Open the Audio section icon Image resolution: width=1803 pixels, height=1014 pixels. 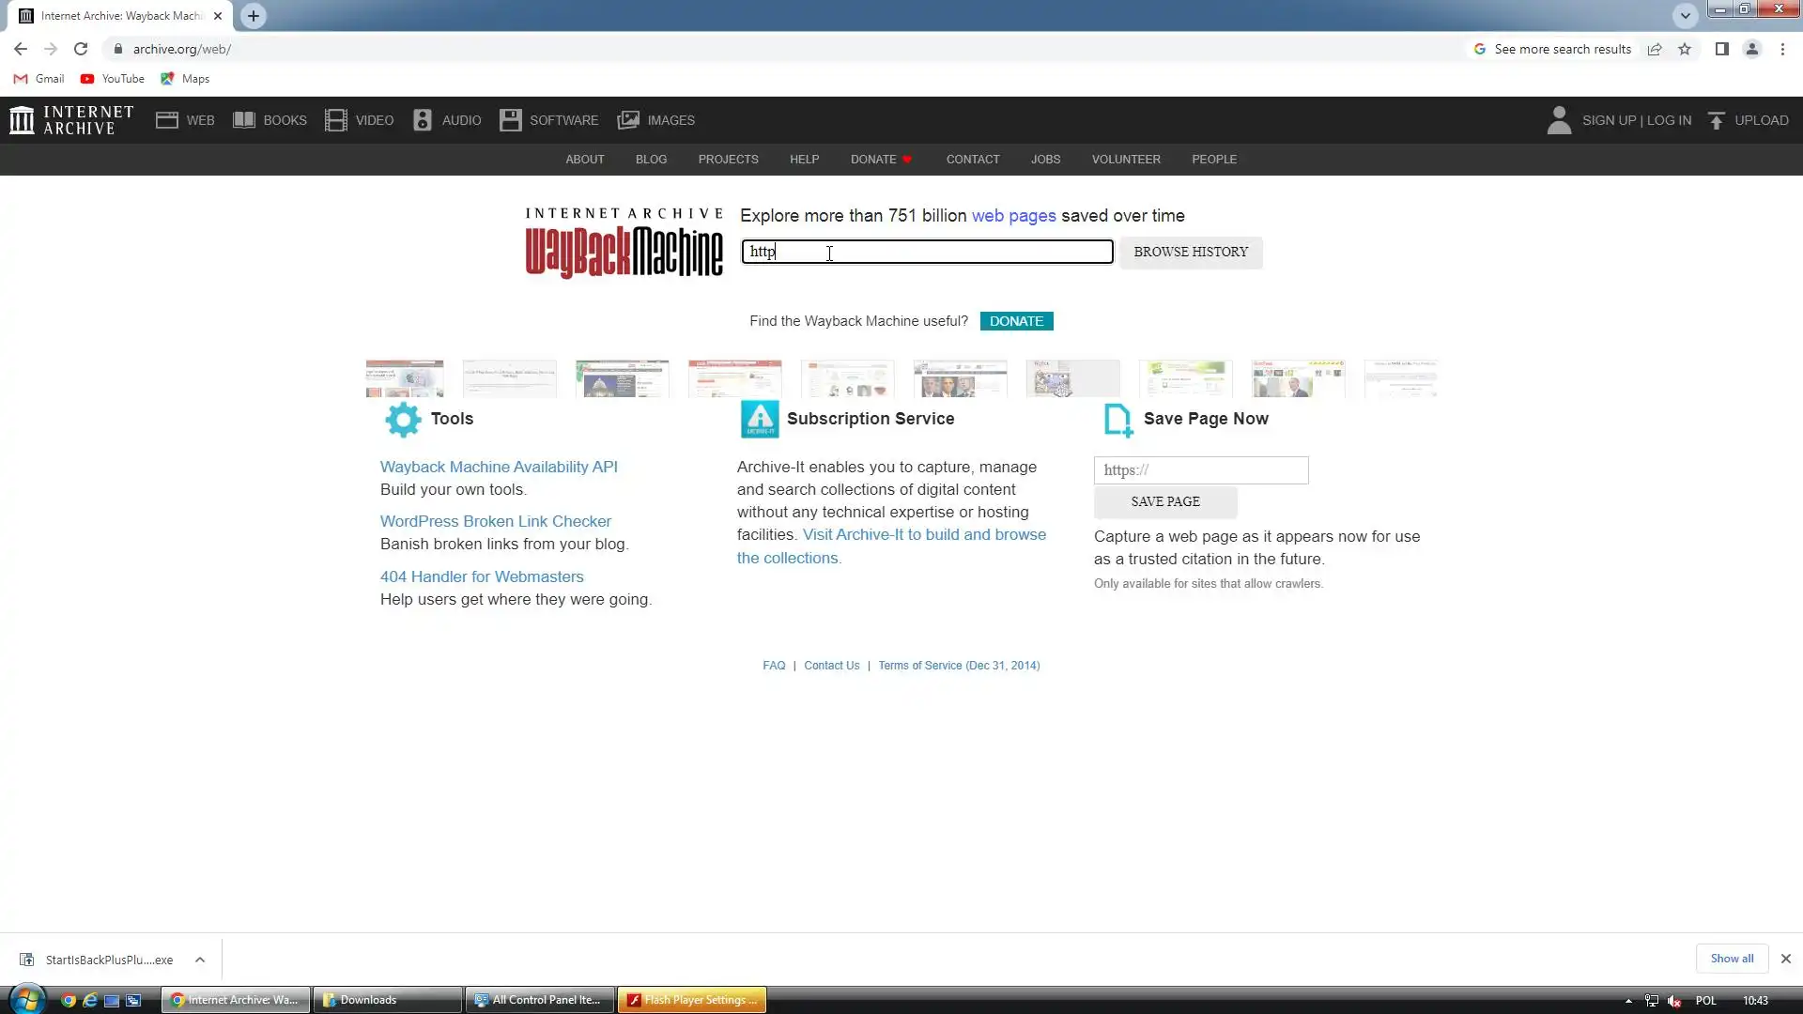coord(423,120)
